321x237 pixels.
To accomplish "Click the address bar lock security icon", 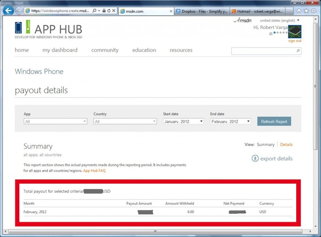I will [104, 11].
